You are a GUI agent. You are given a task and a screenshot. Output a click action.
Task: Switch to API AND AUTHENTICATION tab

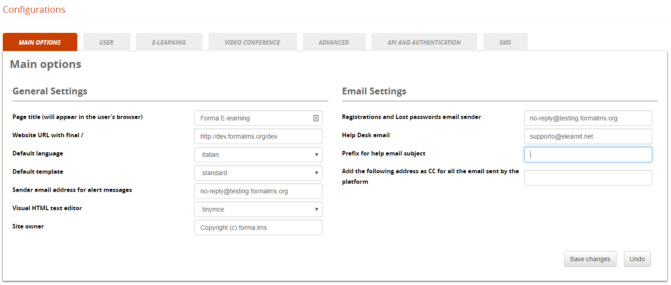(x=424, y=42)
